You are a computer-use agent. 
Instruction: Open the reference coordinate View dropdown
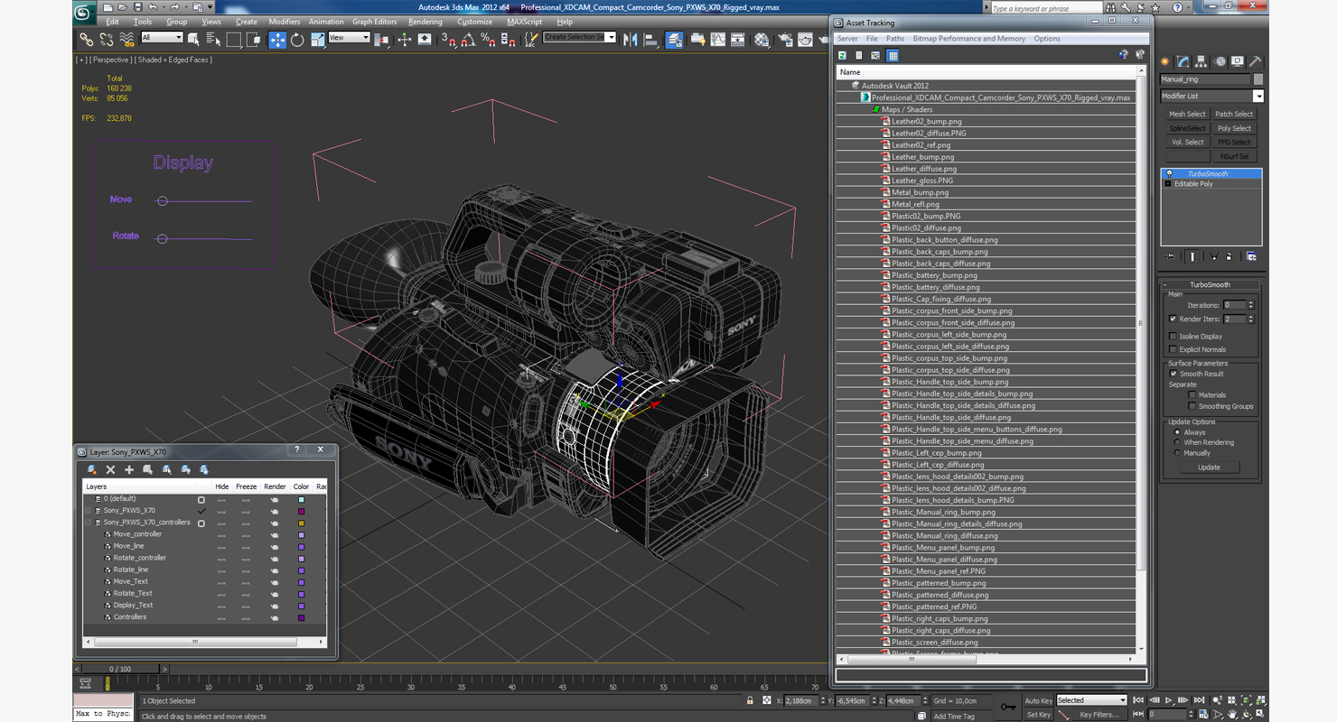[x=365, y=37]
